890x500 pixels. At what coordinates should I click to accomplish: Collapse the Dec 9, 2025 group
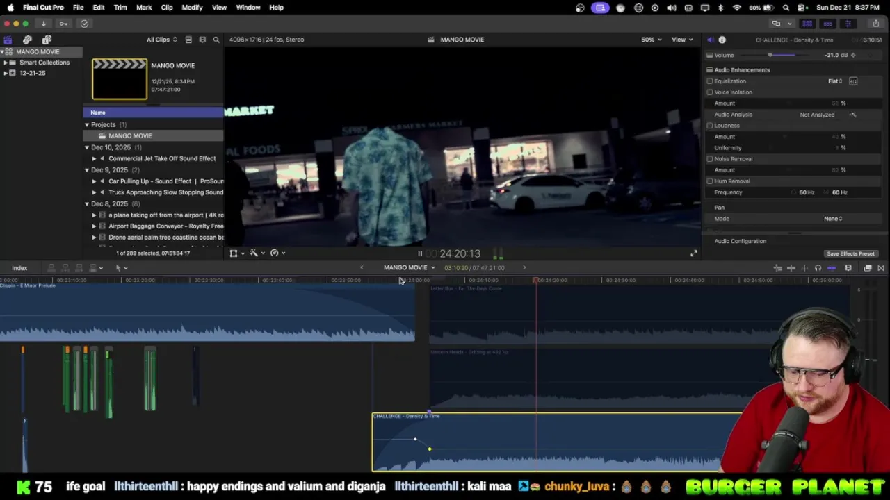(x=87, y=170)
